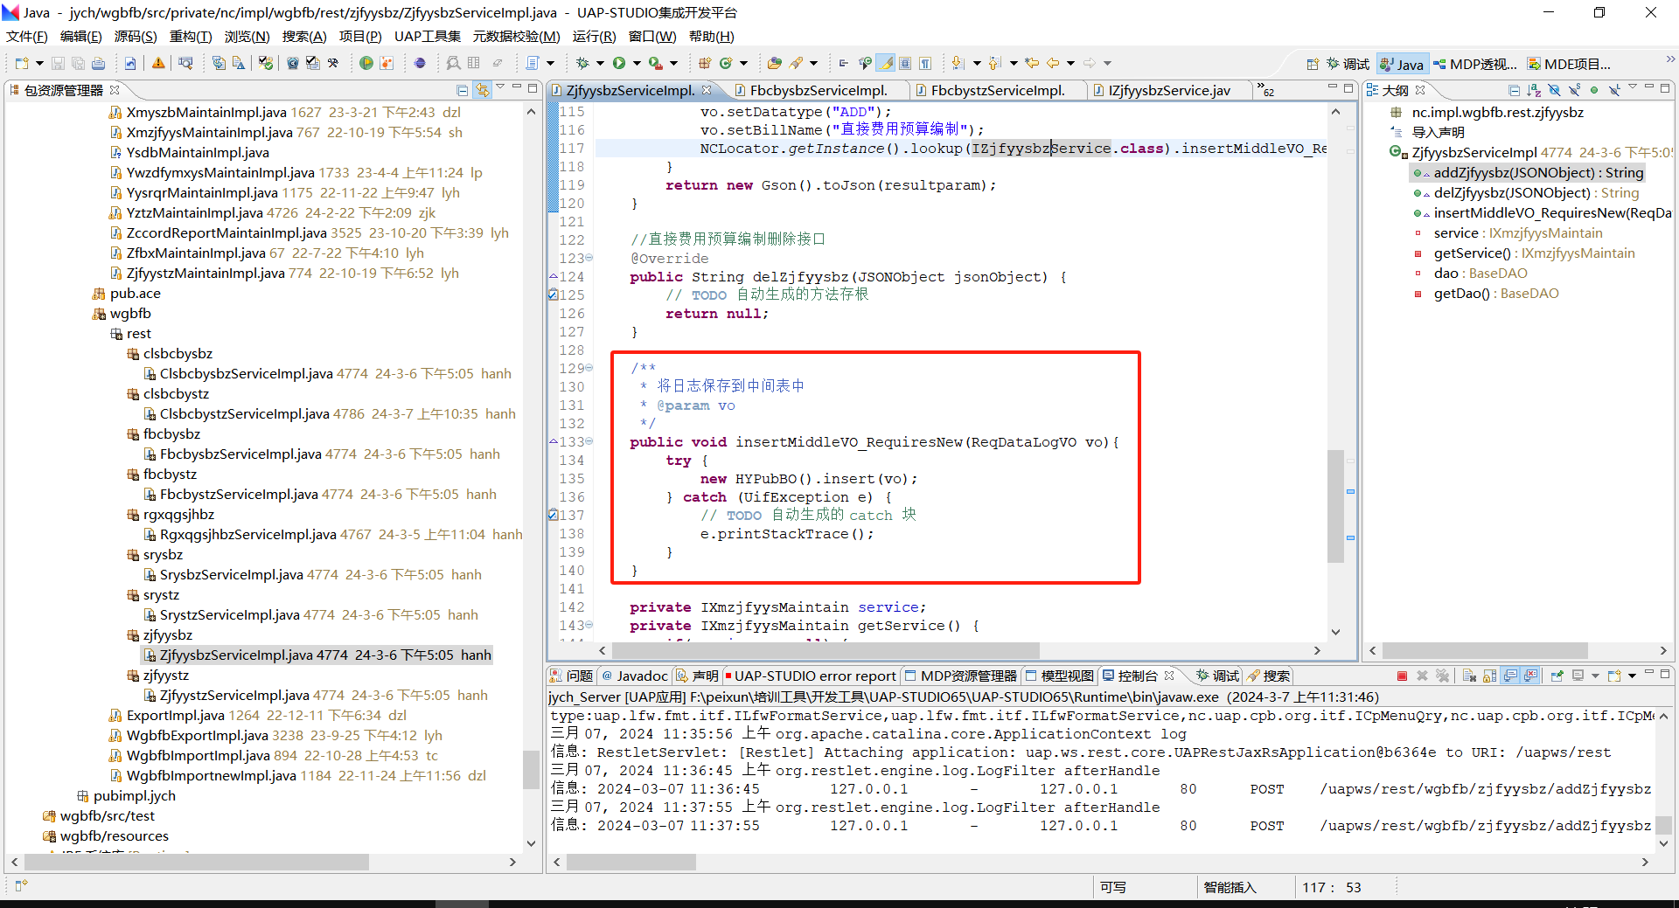Toggle Mark Occurrences highlighter button
The image size is (1679, 908).
coord(886,63)
